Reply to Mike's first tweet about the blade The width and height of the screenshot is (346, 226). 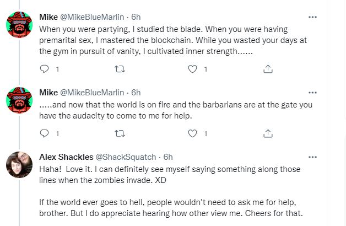pos(44,69)
